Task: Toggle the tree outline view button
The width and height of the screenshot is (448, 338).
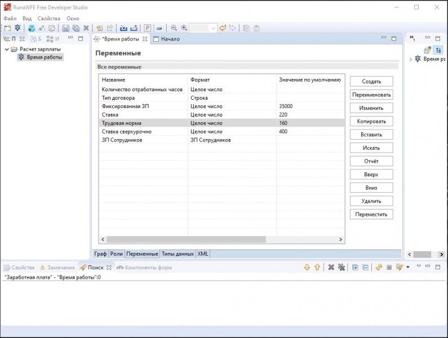Action: 438,50
